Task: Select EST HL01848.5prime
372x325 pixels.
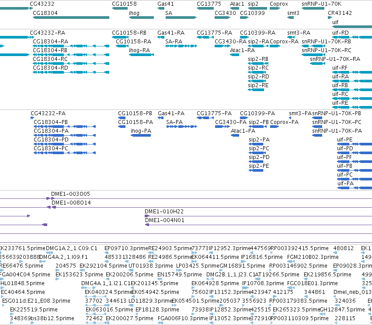Action: tap(22, 283)
